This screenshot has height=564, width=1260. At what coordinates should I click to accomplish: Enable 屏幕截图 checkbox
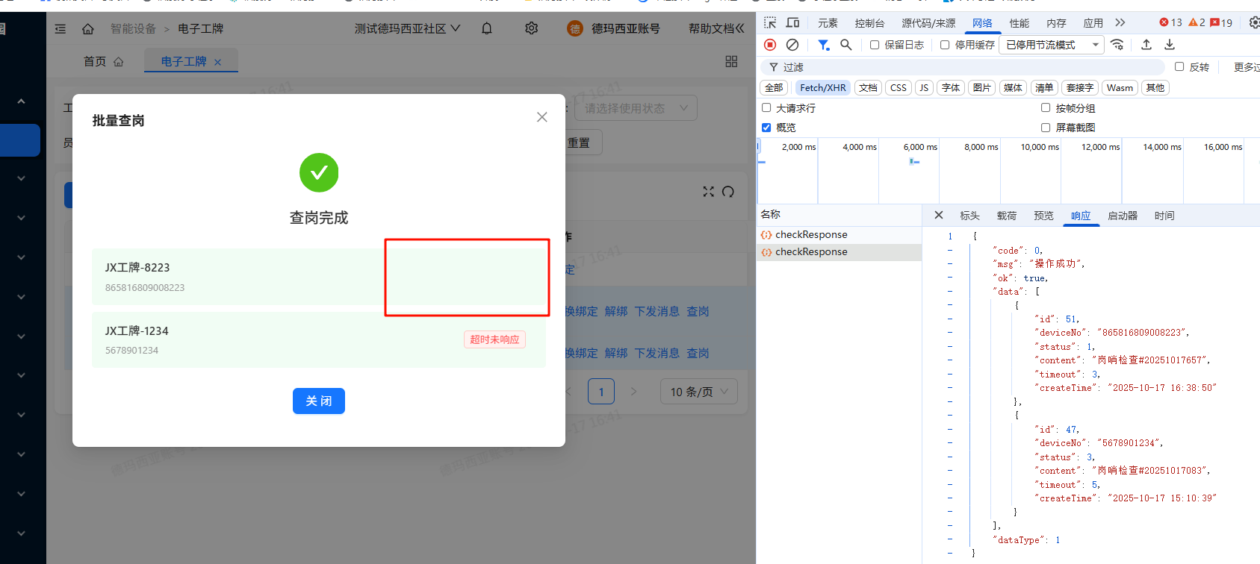[x=1046, y=128]
